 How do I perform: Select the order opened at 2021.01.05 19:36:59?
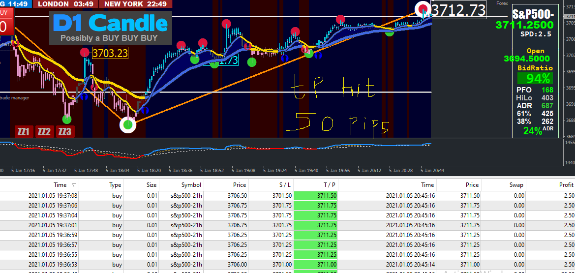tap(287, 235)
